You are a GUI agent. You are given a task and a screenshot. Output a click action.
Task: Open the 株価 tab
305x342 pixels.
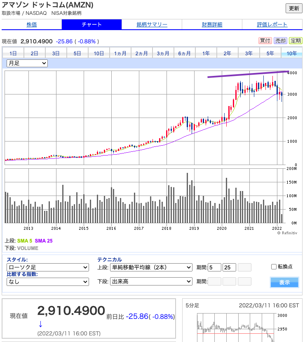pos(32,24)
